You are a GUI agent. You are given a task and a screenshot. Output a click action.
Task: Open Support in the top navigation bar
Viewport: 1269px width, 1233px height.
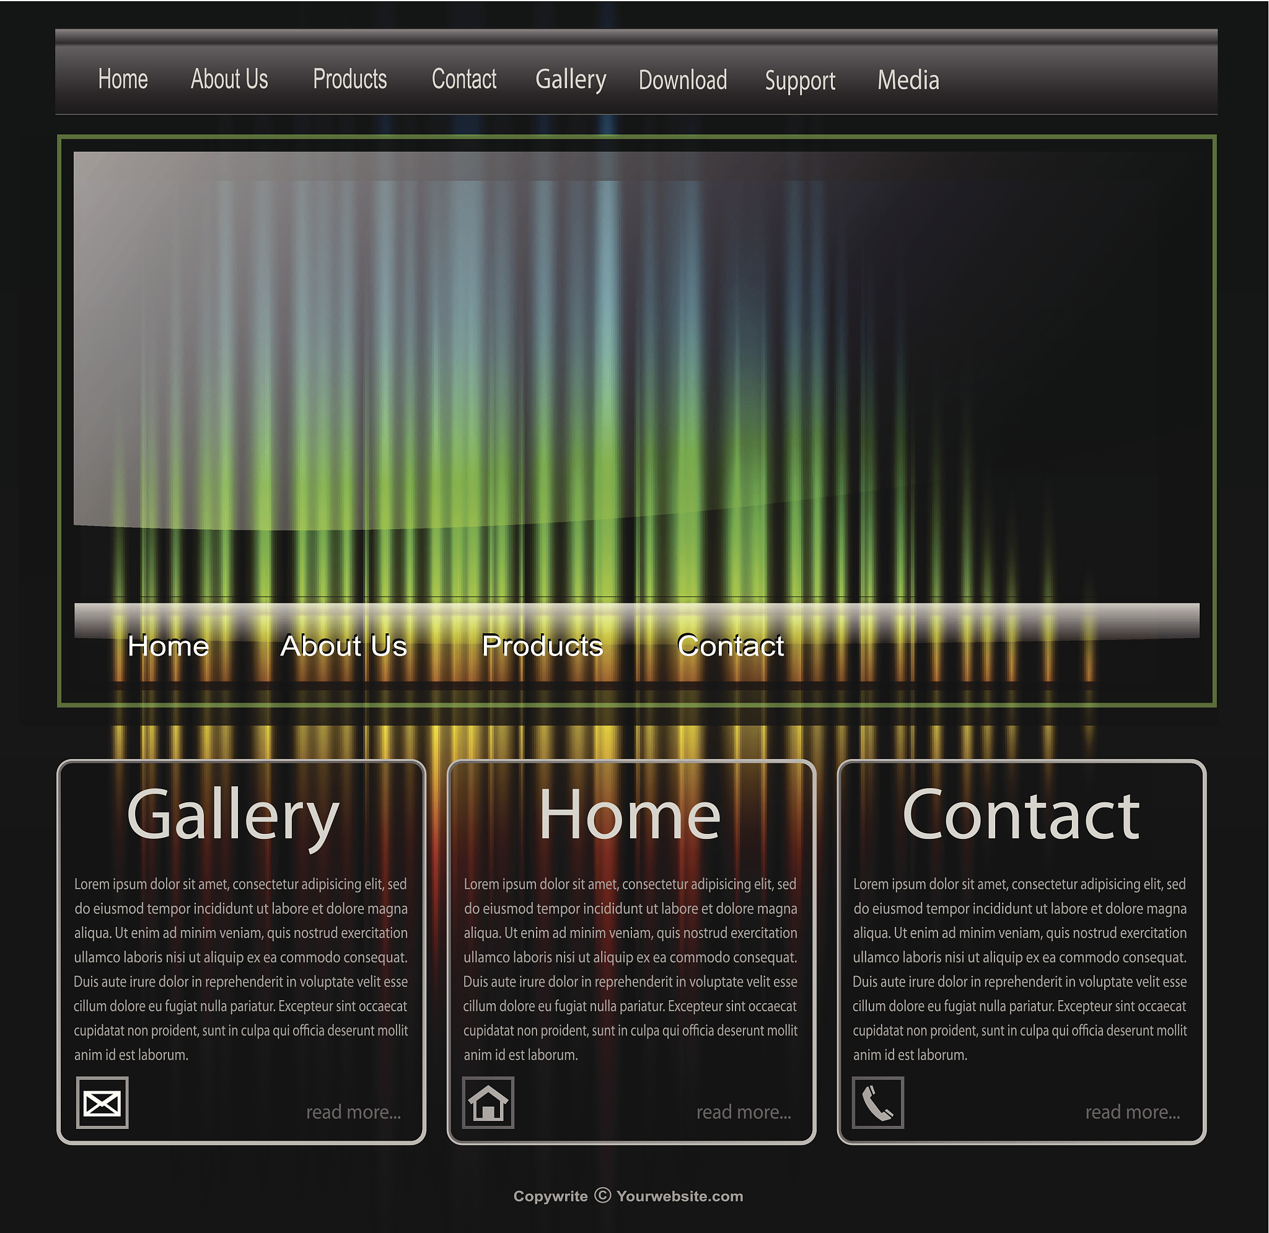click(800, 82)
